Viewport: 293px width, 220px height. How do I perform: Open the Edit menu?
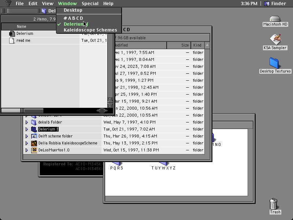coord(33,3)
